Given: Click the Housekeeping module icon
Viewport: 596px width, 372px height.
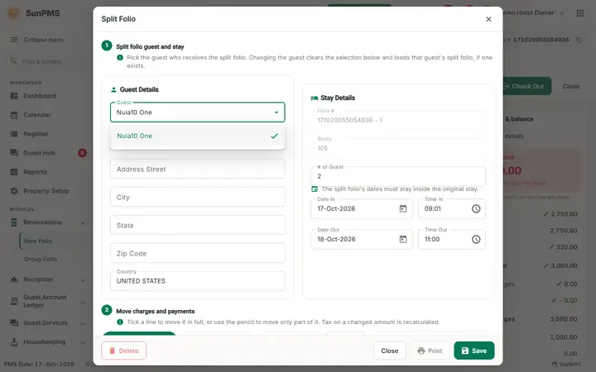Looking at the screenshot, I should (x=14, y=342).
